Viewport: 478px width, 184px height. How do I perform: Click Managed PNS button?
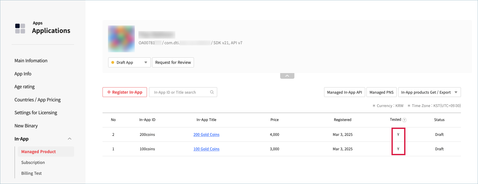(x=381, y=92)
